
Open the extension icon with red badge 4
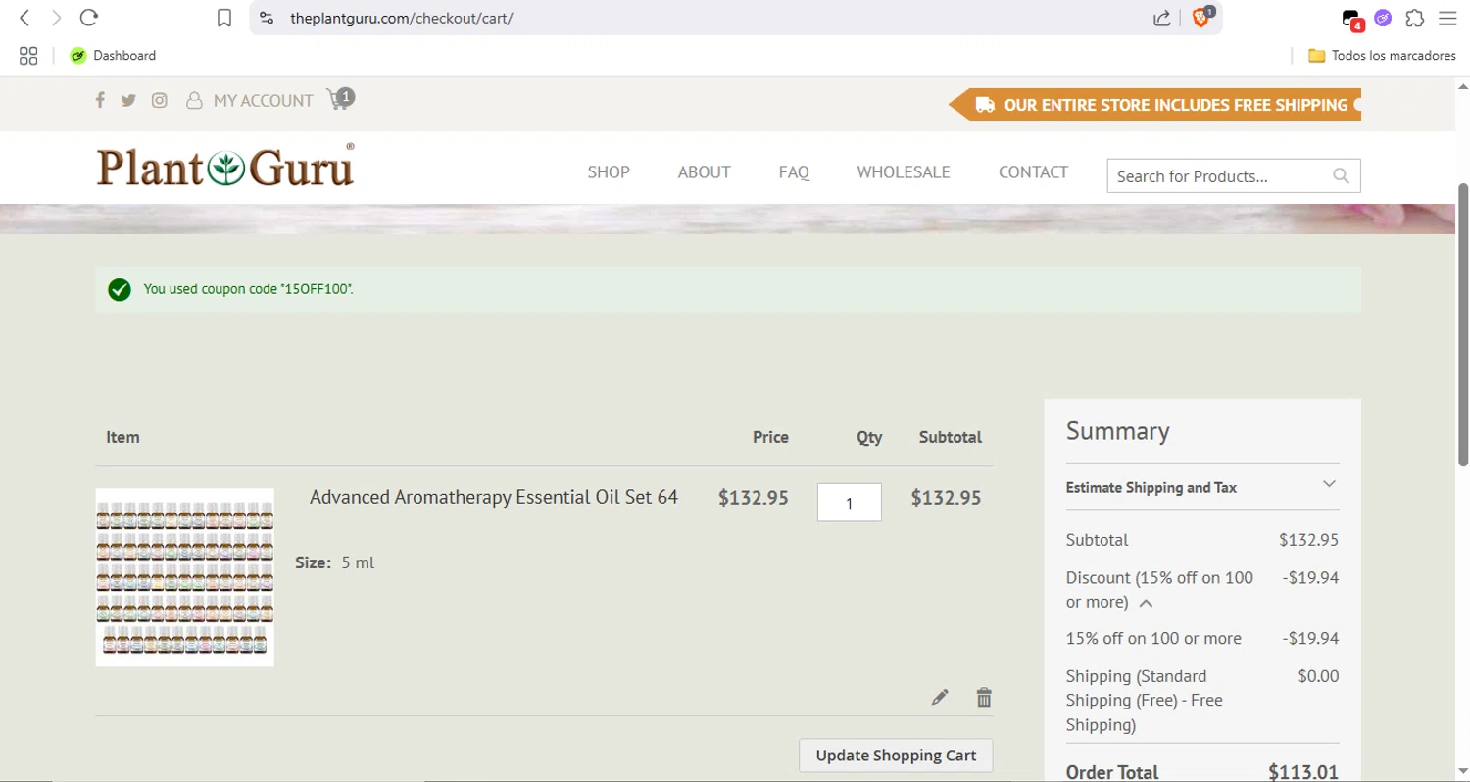(1352, 19)
